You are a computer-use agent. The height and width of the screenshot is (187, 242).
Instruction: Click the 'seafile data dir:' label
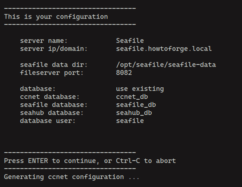click(54, 65)
